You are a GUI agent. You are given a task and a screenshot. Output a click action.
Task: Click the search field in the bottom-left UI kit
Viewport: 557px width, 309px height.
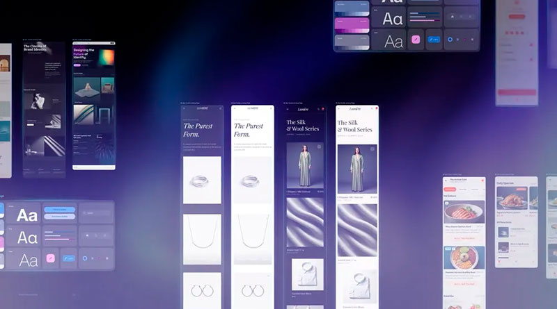click(x=95, y=212)
